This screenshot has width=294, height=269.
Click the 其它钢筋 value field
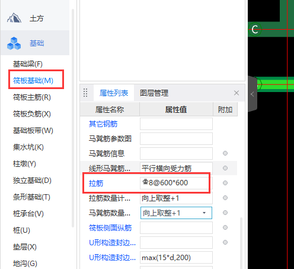click(176, 124)
